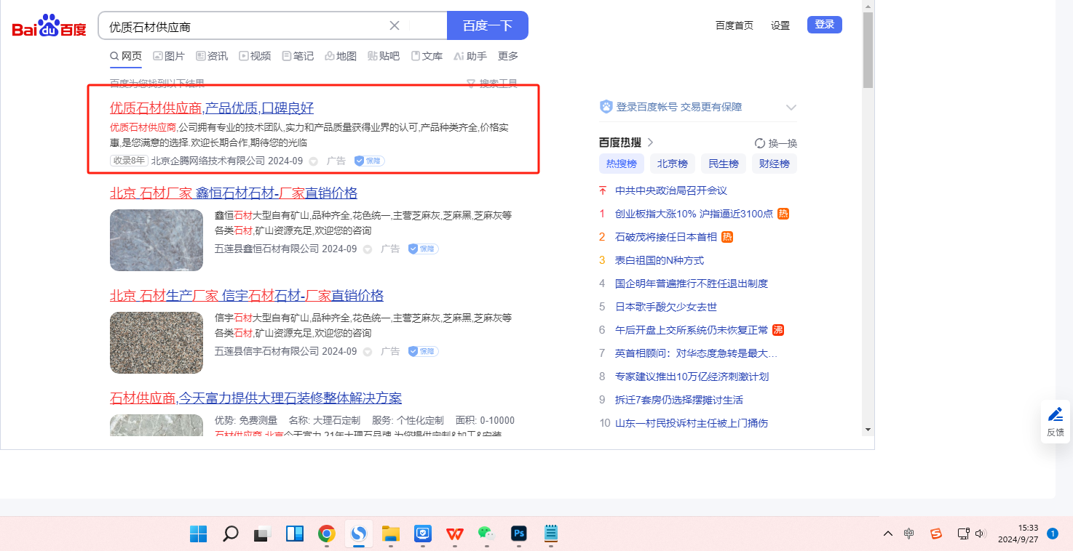
Task: Open Photoshop from the taskbar
Action: coord(519,534)
